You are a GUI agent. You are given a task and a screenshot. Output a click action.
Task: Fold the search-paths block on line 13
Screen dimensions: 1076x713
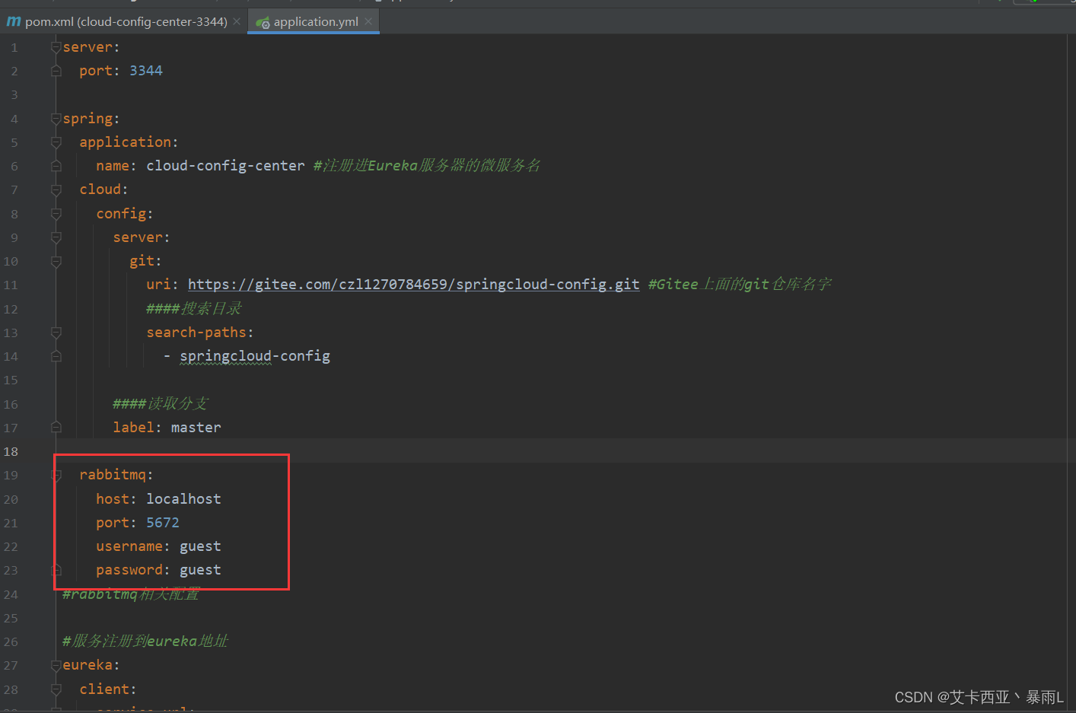click(56, 333)
